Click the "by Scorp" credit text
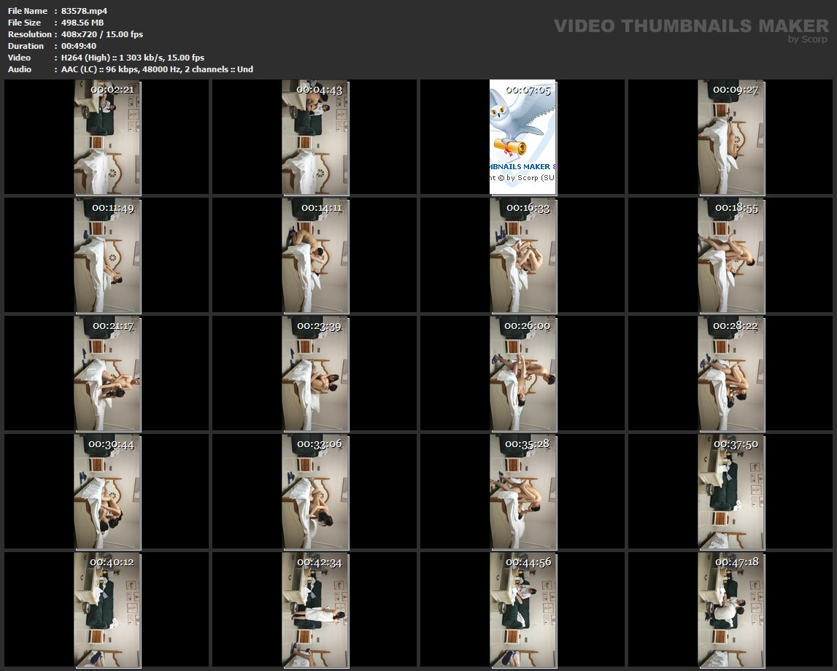837x671 pixels. coord(808,39)
